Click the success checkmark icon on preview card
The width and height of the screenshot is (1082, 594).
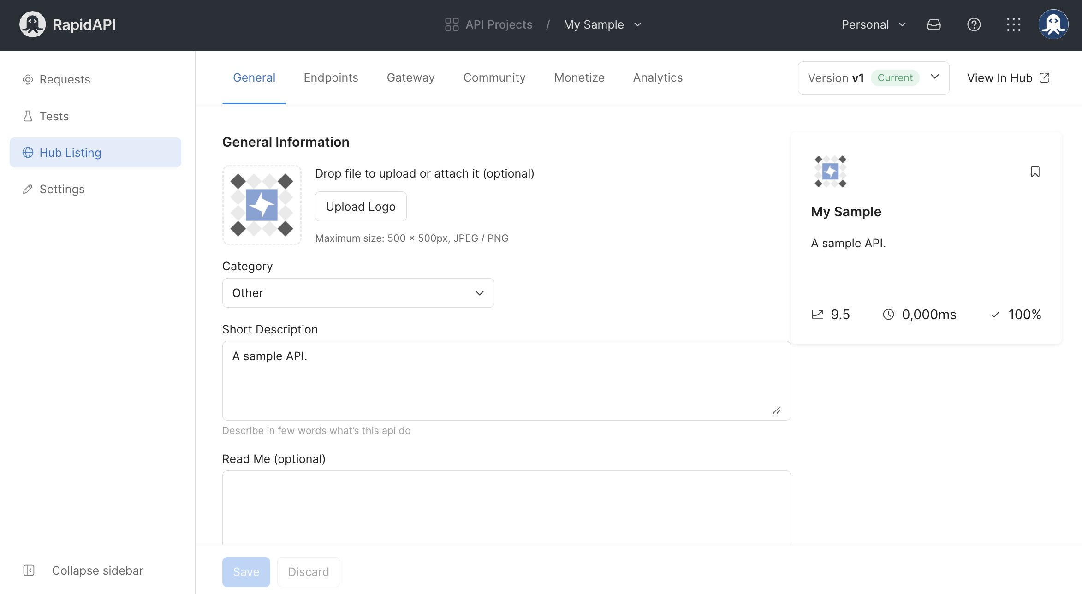[995, 315]
